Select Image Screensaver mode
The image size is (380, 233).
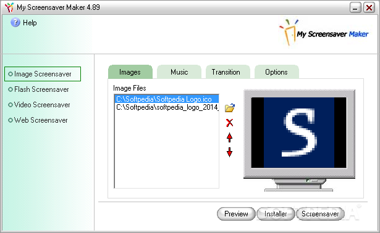(x=43, y=74)
